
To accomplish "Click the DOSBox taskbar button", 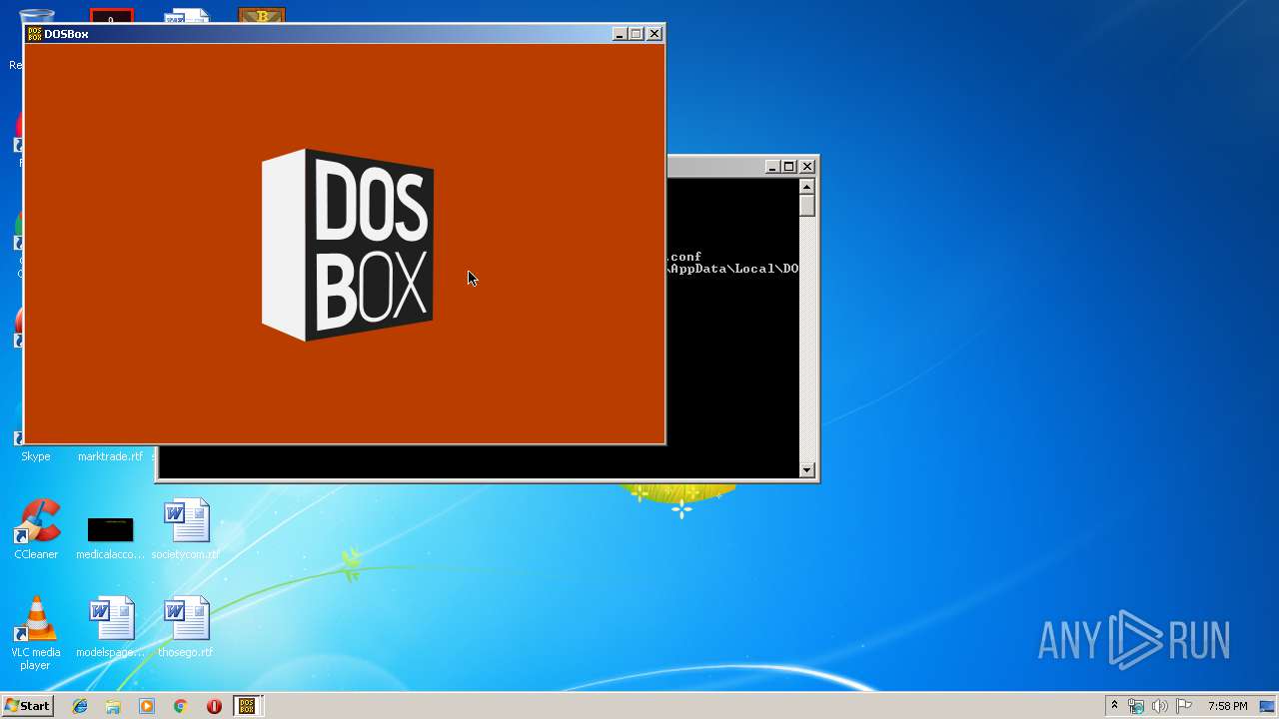I will (x=247, y=706).
